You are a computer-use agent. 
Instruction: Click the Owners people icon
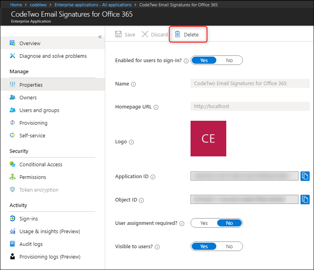[x=12, y=97]
